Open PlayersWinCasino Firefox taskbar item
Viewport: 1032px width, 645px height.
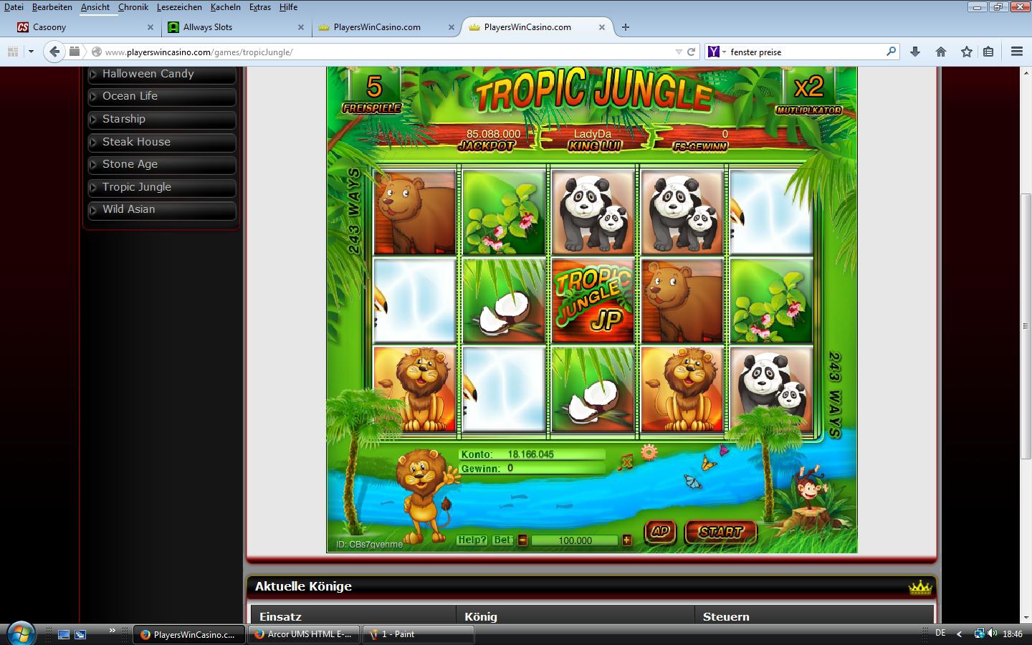coord(189,634)
